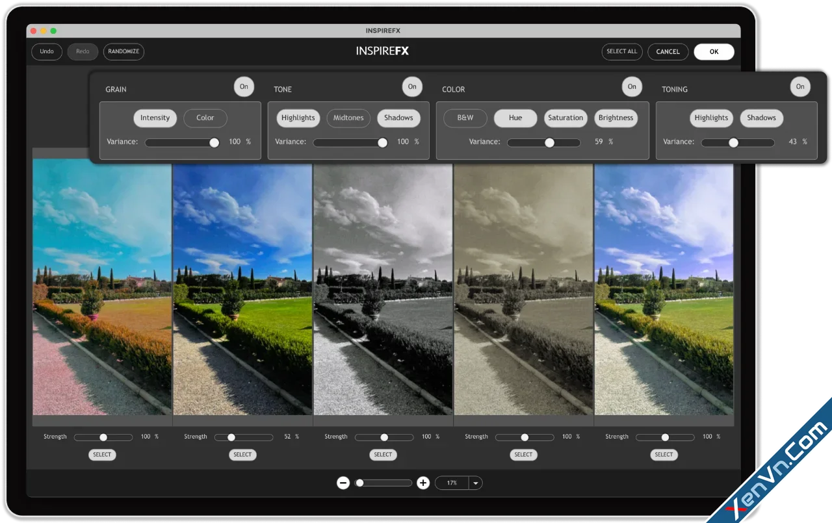Click the zoom out minus icon
The image size is (832, 523).
(x=343, y=483)
